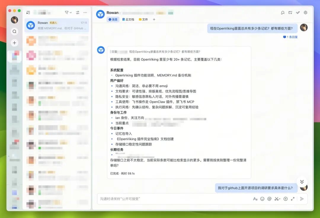The width and height of the screenshot is (320, 218).
Task: Search within this chat history
Action: pyautogui.click(x=283, y=13)
